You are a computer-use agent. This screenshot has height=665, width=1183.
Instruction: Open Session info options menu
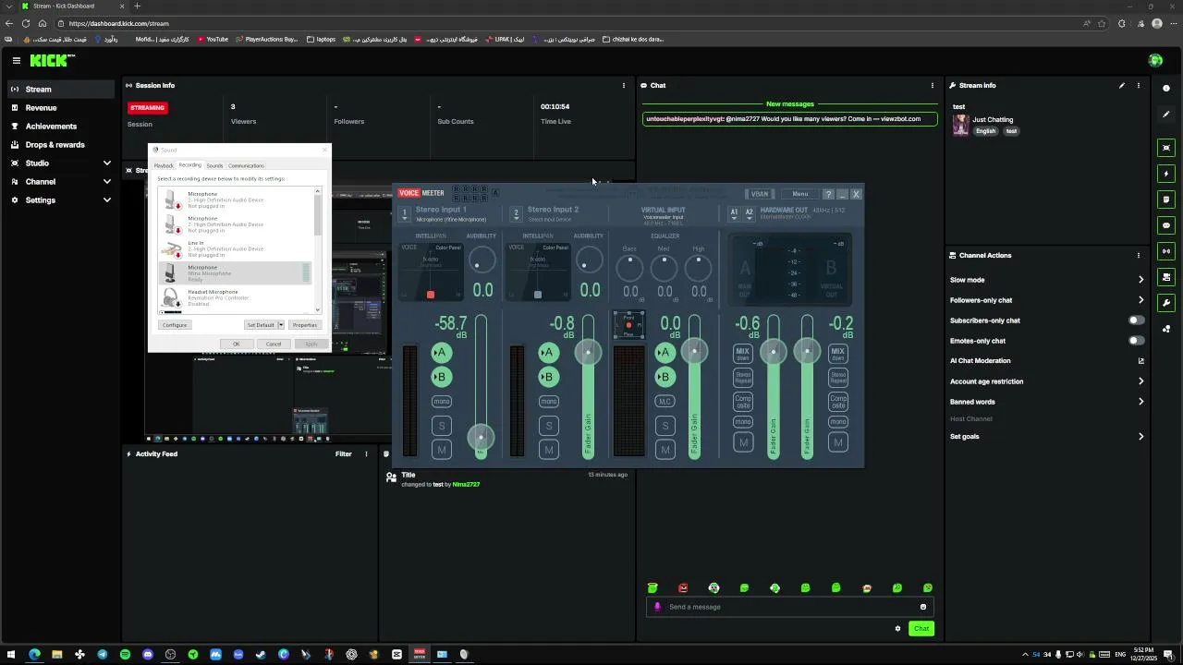click(623, 85)
